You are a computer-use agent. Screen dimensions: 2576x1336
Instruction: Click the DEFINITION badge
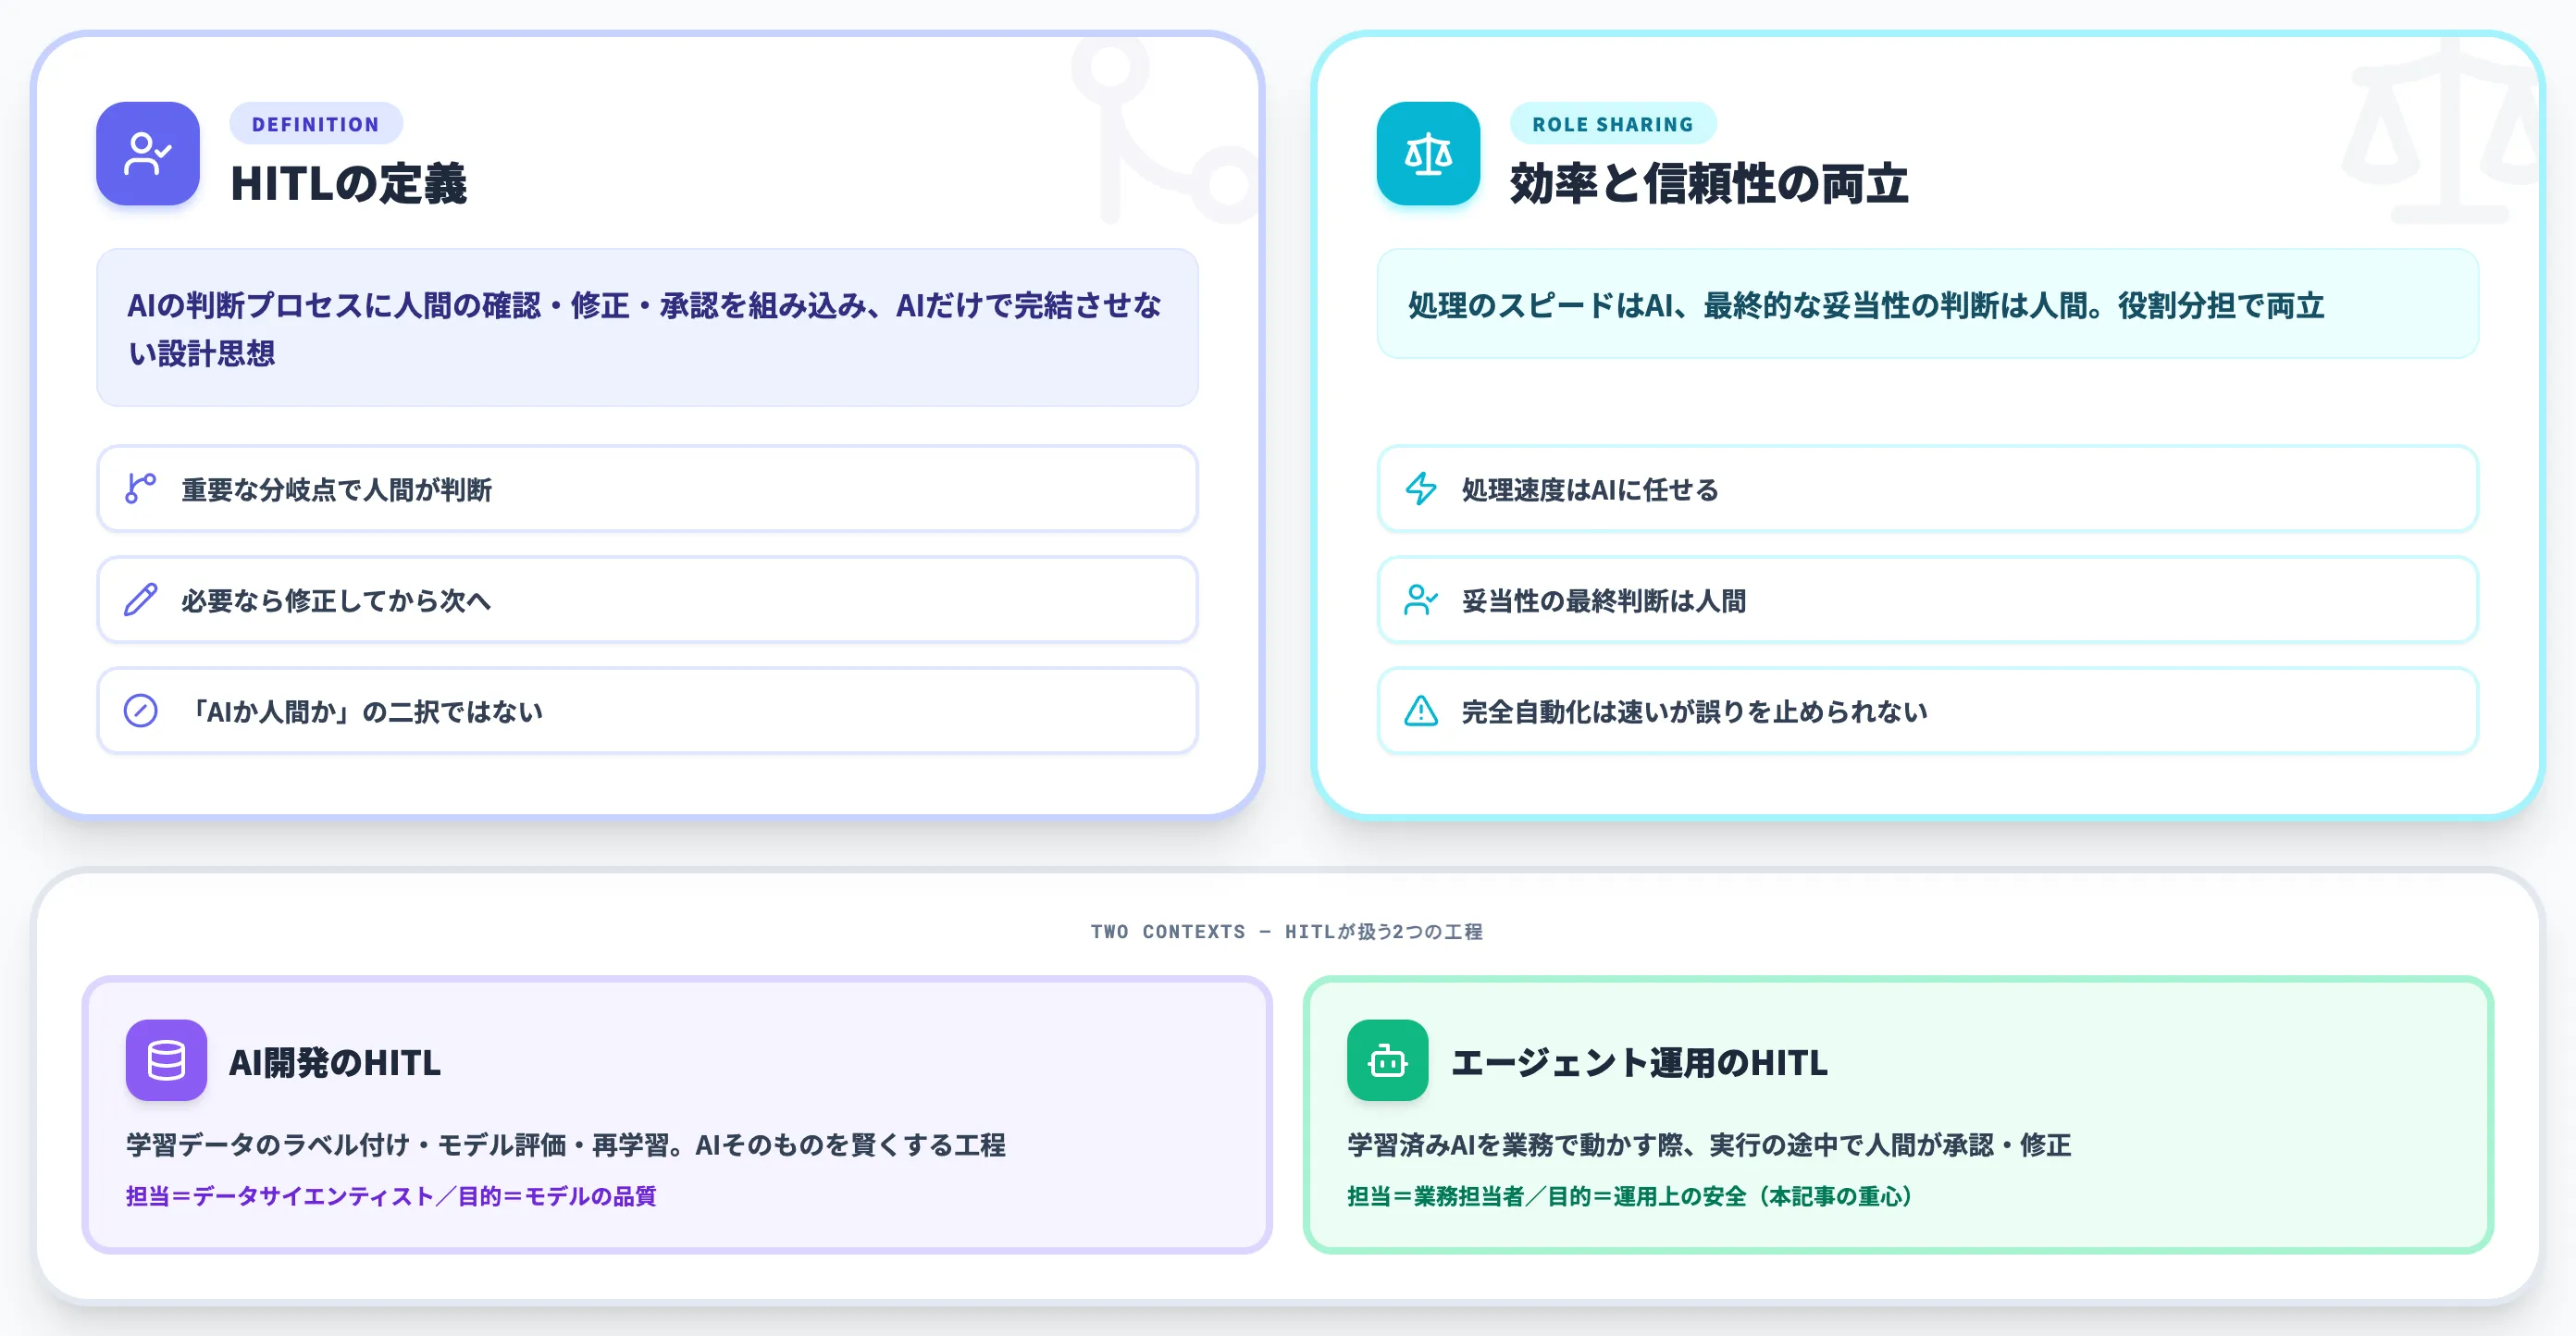click(x=316, y=124)
